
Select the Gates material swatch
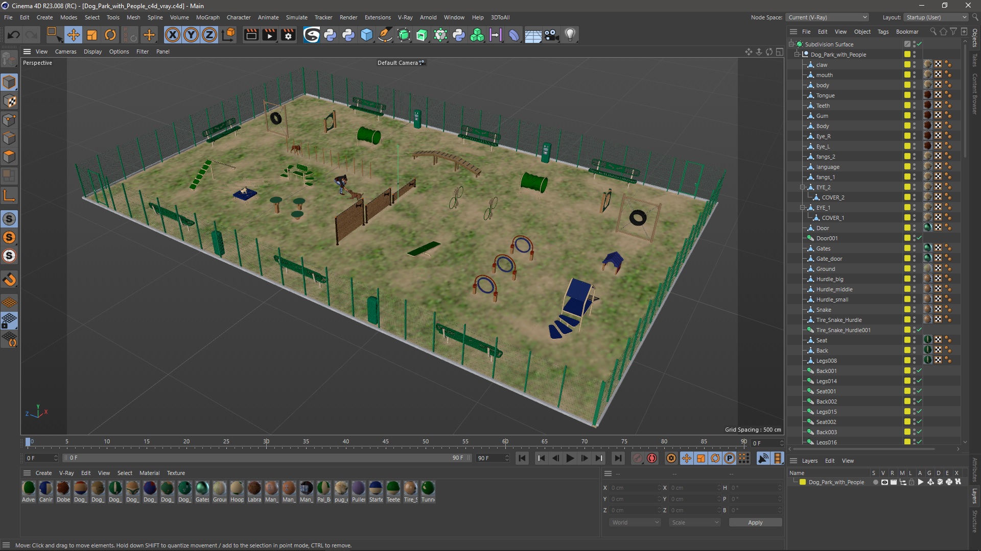tap(202, 492)
